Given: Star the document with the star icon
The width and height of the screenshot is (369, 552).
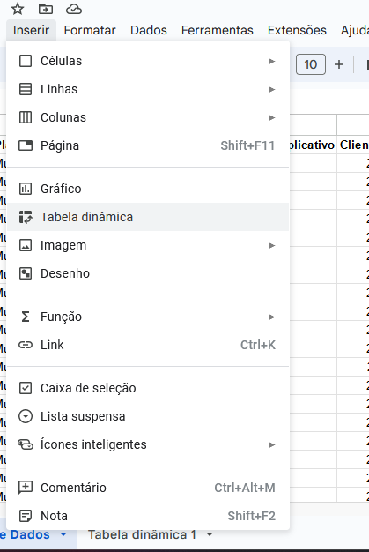Looking at the screenshot, I should coord(18,9).
